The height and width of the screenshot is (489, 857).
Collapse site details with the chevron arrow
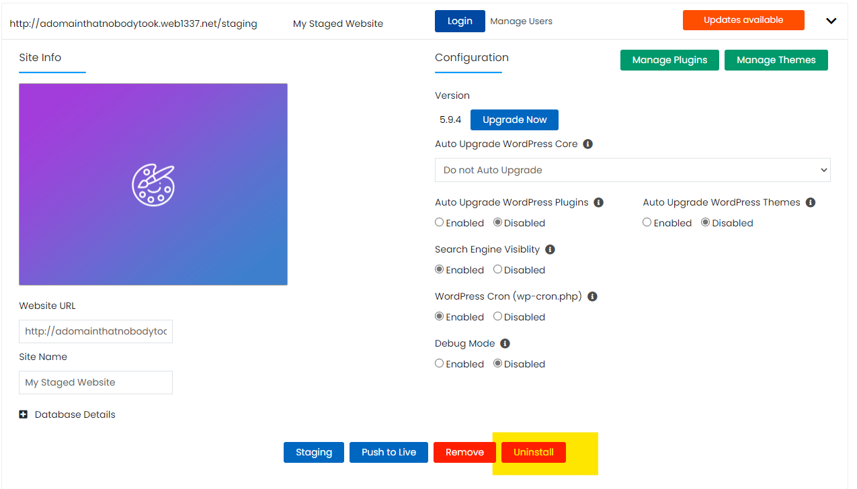click(831, 21)
